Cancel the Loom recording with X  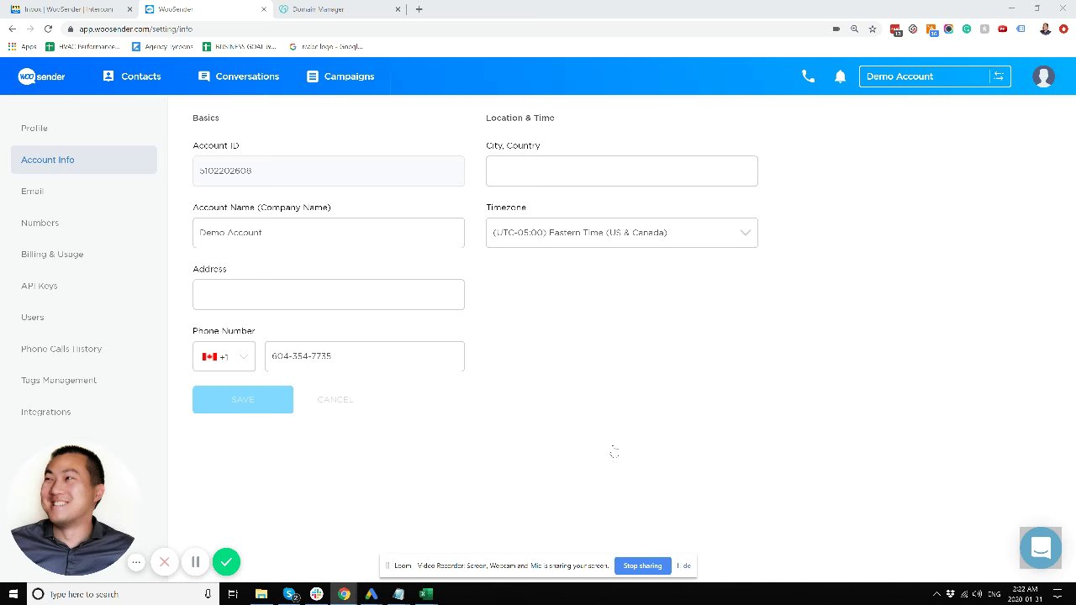point(165,562)
